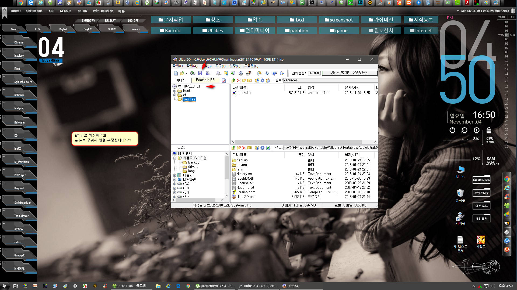Viewport: 517px width, 290px height.
Task: Click the µTorrentPro taskbar button
Action: (215, 286)
